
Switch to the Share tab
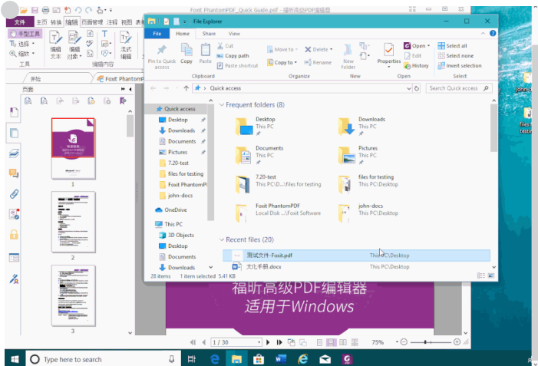[209, 34]
